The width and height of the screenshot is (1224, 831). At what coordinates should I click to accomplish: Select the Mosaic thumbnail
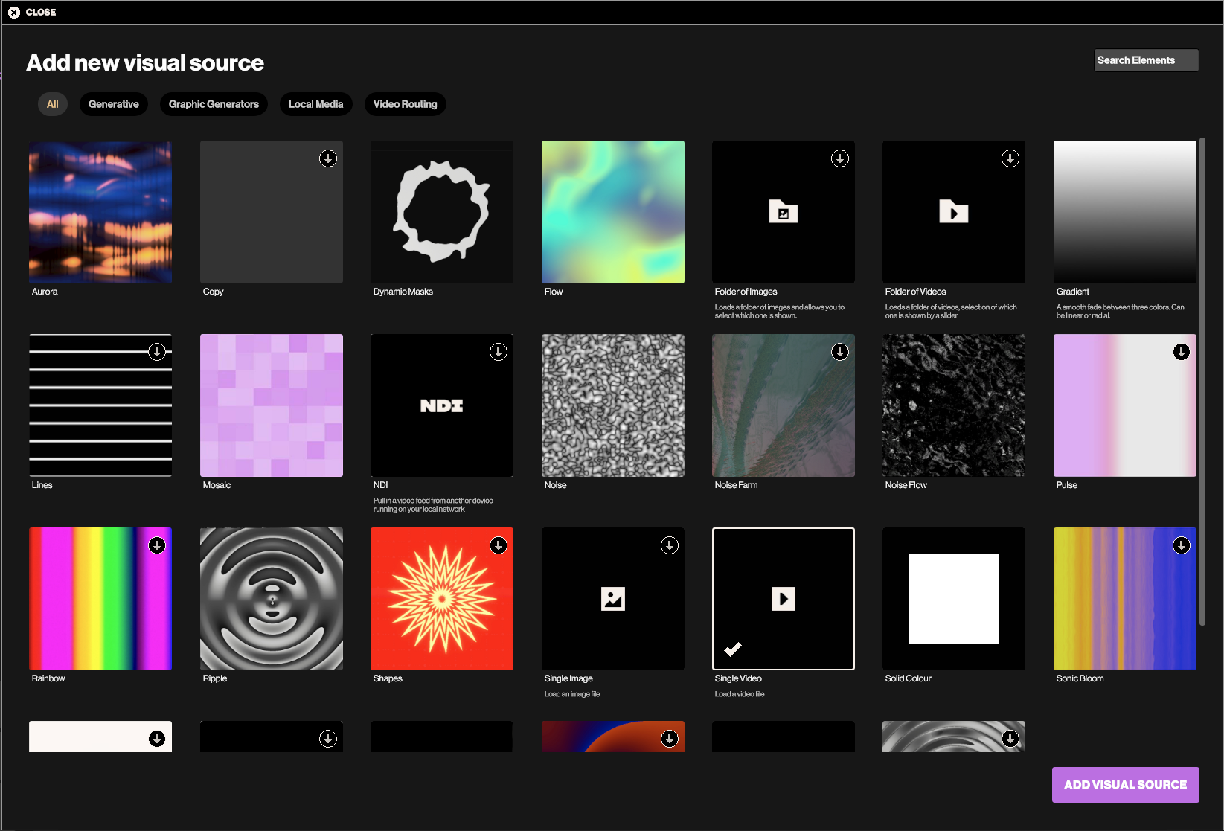click(x=272, y=405)
